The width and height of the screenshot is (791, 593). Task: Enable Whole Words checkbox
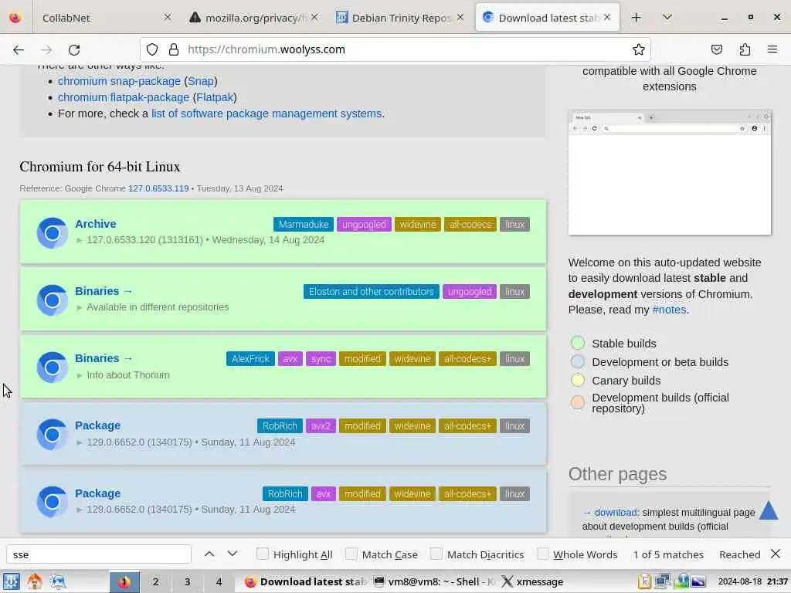click(543, 554)
